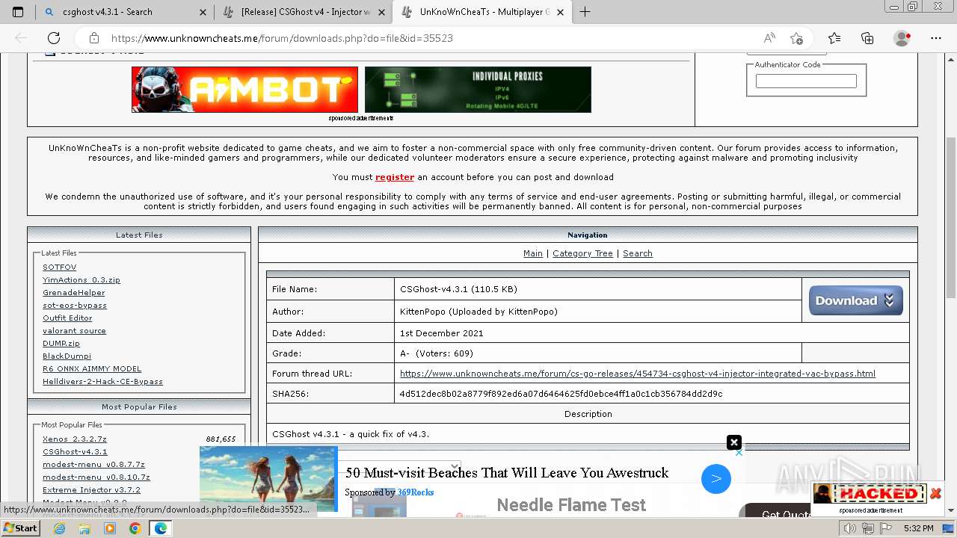
Task: Click the HACKED sponsored banner
Action: tap(870, 493)
